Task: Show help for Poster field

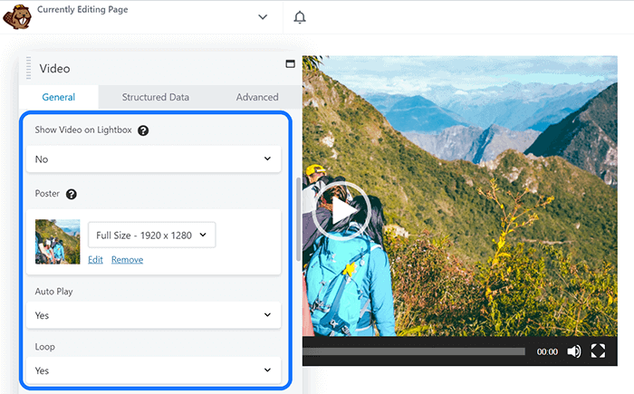Action: point(72,194)
